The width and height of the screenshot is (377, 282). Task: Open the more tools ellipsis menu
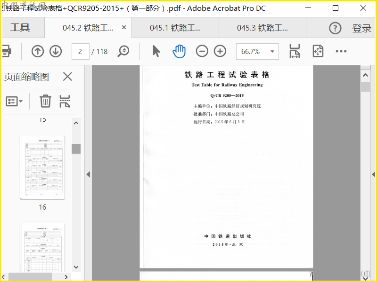tap(341, 51)
